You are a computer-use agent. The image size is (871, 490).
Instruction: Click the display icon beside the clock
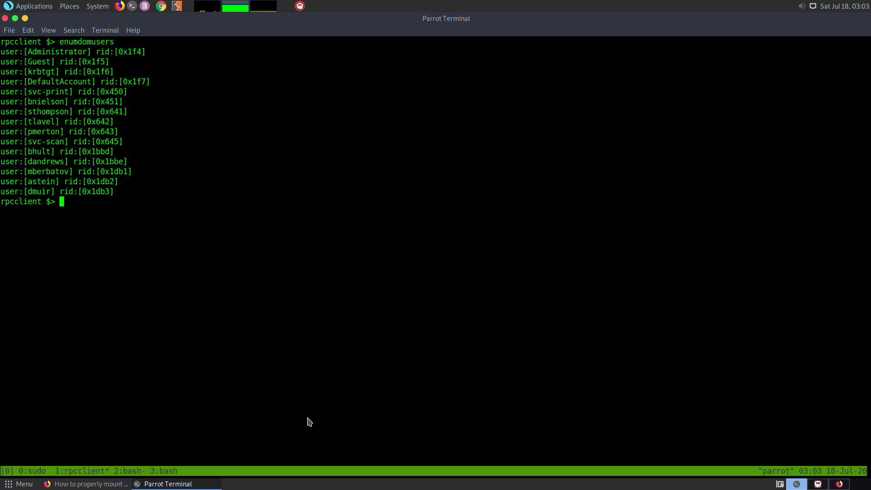813,6
